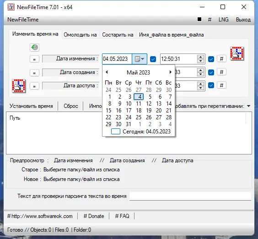The image size is (258, 239).
Task: Open the # menu in the top bar
Action: click(210, 20)
